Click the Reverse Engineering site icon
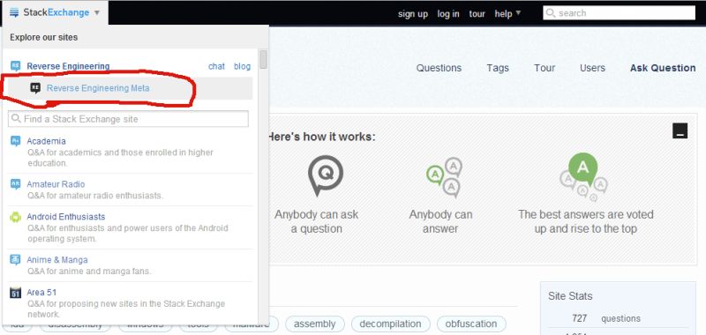 (x=15, y=66)
